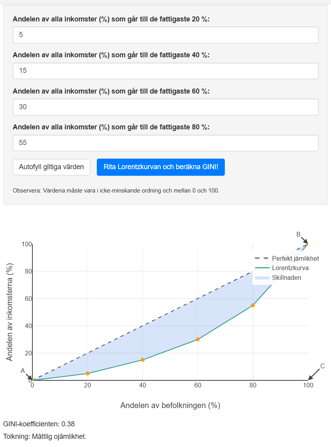Click Autofyll giltiga värden button
This screenshot has width=331, height=447.
[x=52, y=167]
